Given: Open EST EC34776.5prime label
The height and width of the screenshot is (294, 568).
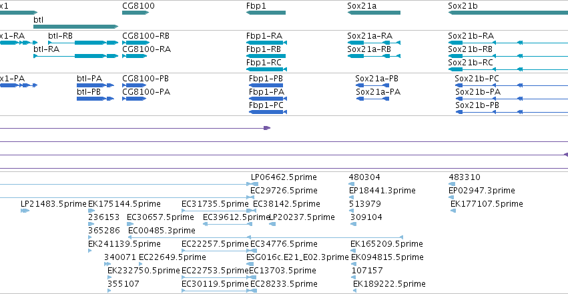Looking at the screenshot, I should (284, 244).
